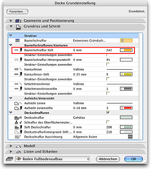Click the Stift Deckschraffur pen icon

[18, 127]
